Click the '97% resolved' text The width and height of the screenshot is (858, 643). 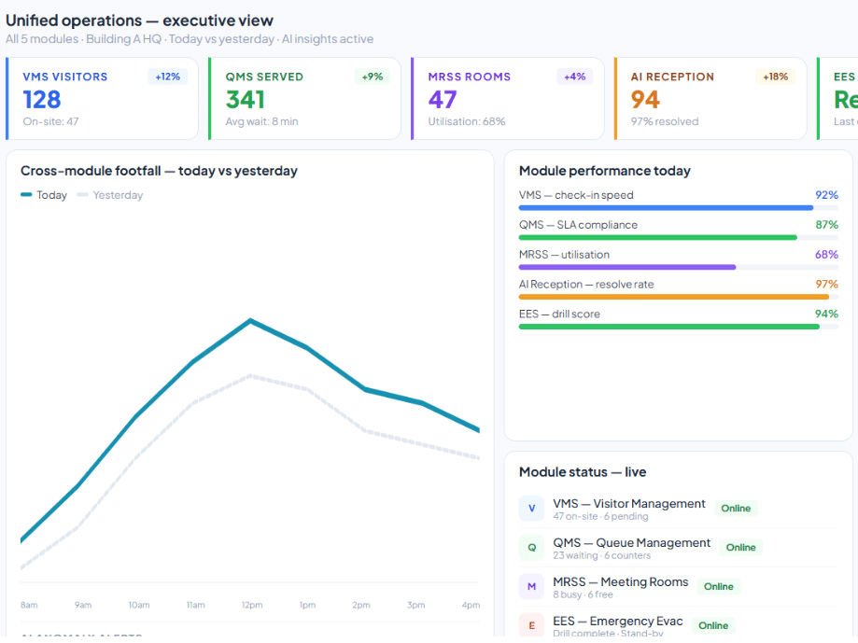665,121
